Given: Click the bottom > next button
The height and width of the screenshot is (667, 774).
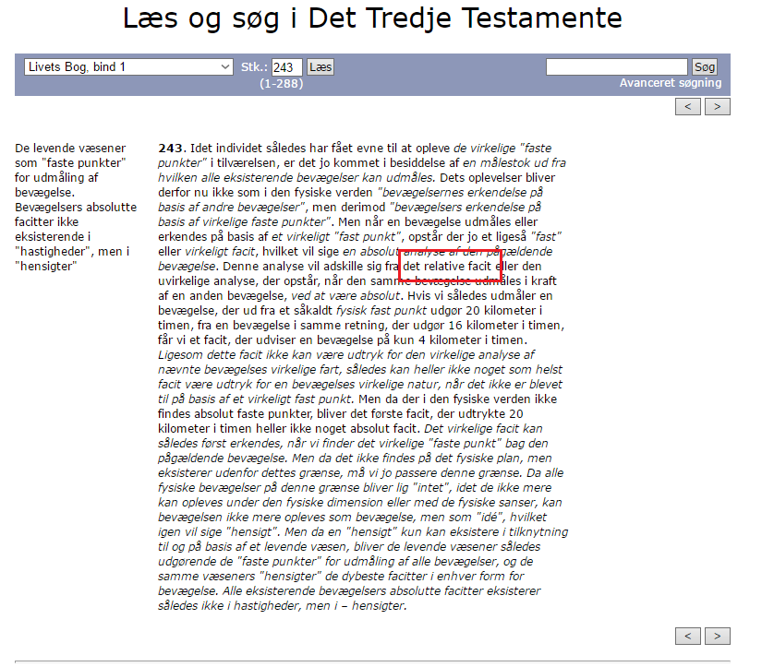Looking at the screenshot, I should pos(718,636).
